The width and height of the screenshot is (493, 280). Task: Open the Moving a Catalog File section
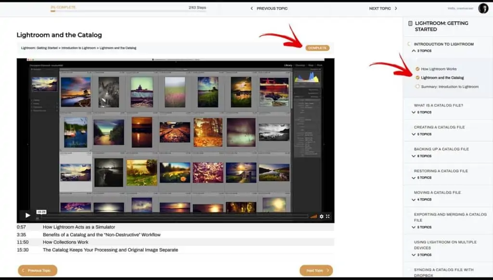pos(437,192)
